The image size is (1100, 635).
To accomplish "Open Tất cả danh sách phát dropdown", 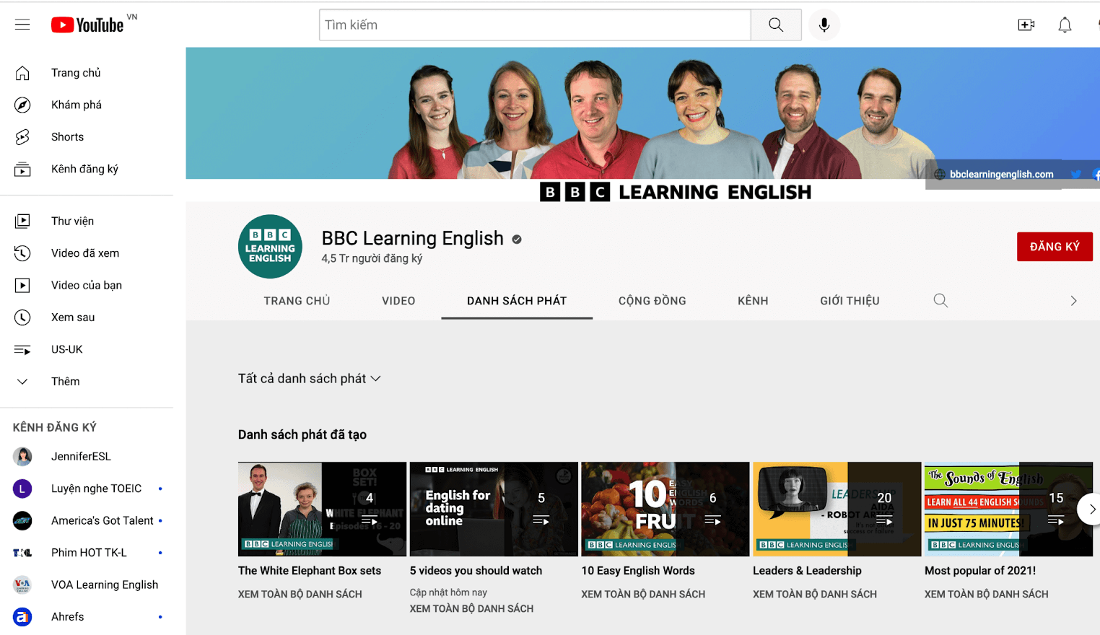I will point(309,379).
